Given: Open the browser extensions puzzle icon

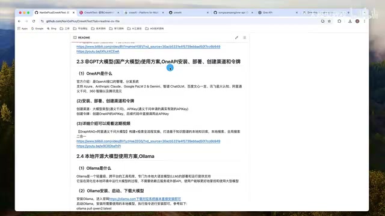Looking at the screenshot, I should [x=339, y=22].
